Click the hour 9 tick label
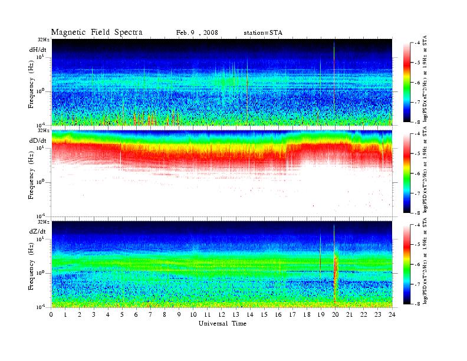 [x=179, y=315]
